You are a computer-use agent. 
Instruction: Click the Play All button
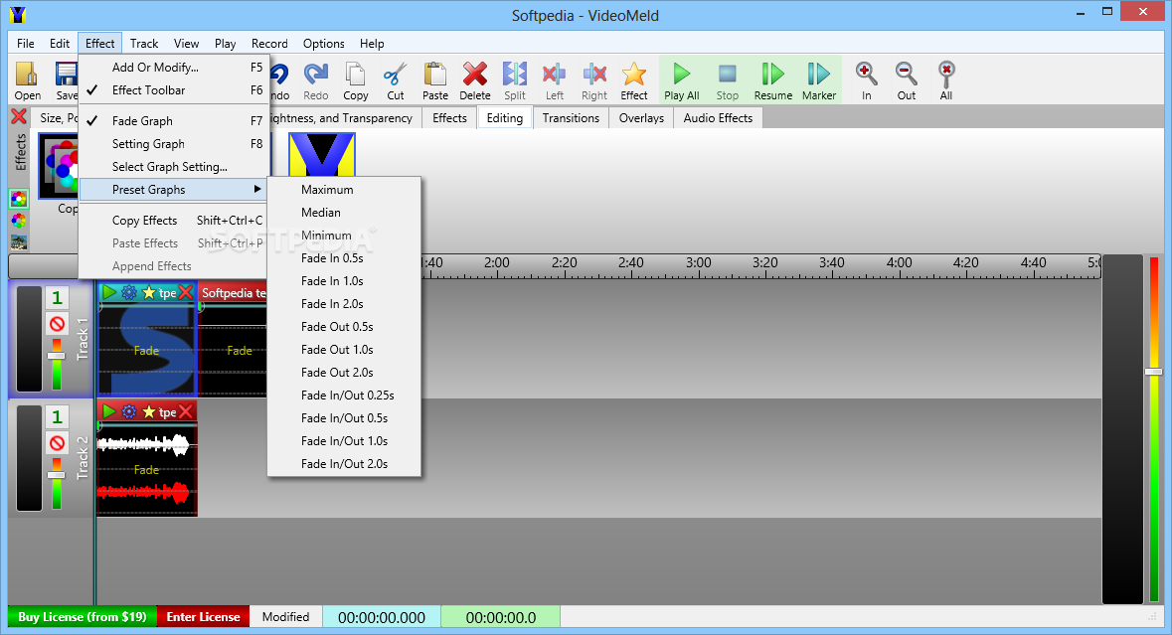click(682, 80)
